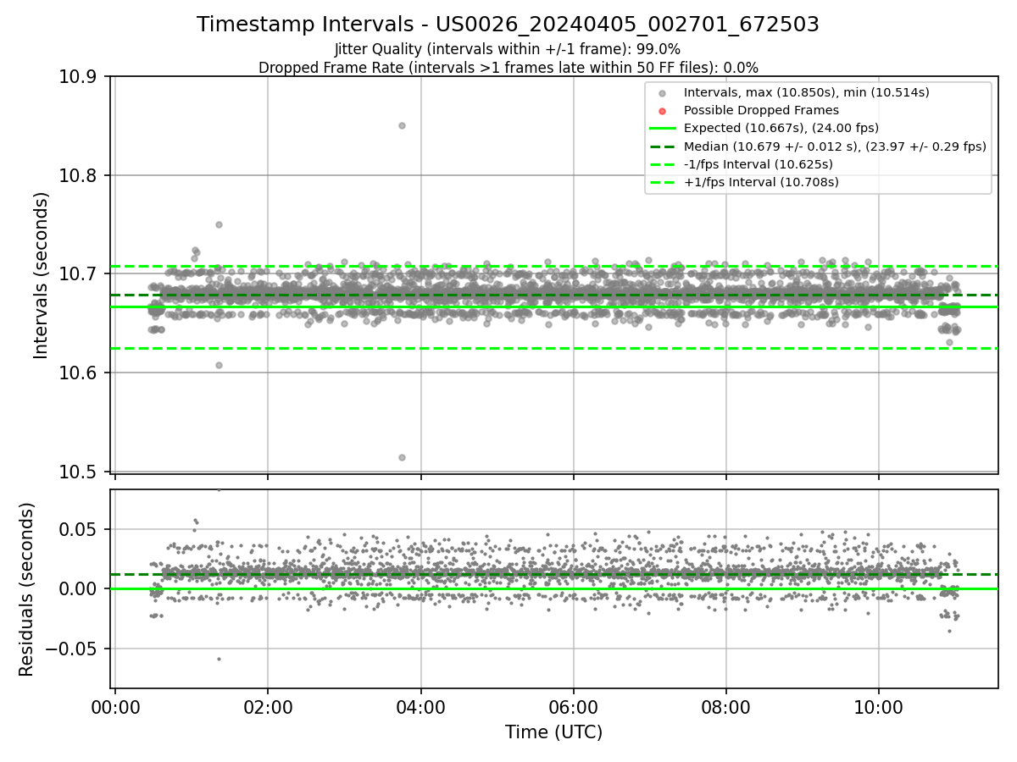The image size is (1017, 762).
Task: Click the plot title 'Timestamp Intervals - US0026_20240405_002701_672503'
Action: [508, 25]
